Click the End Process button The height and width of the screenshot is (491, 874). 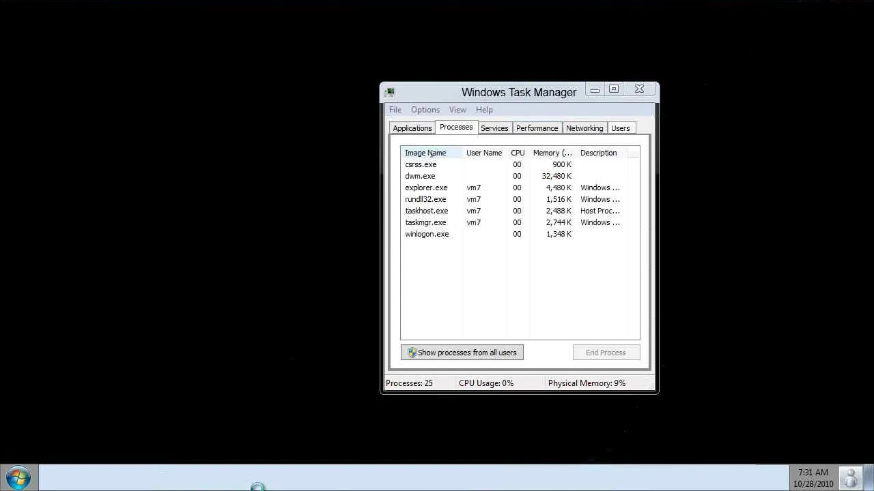click(x=606, y=353)
